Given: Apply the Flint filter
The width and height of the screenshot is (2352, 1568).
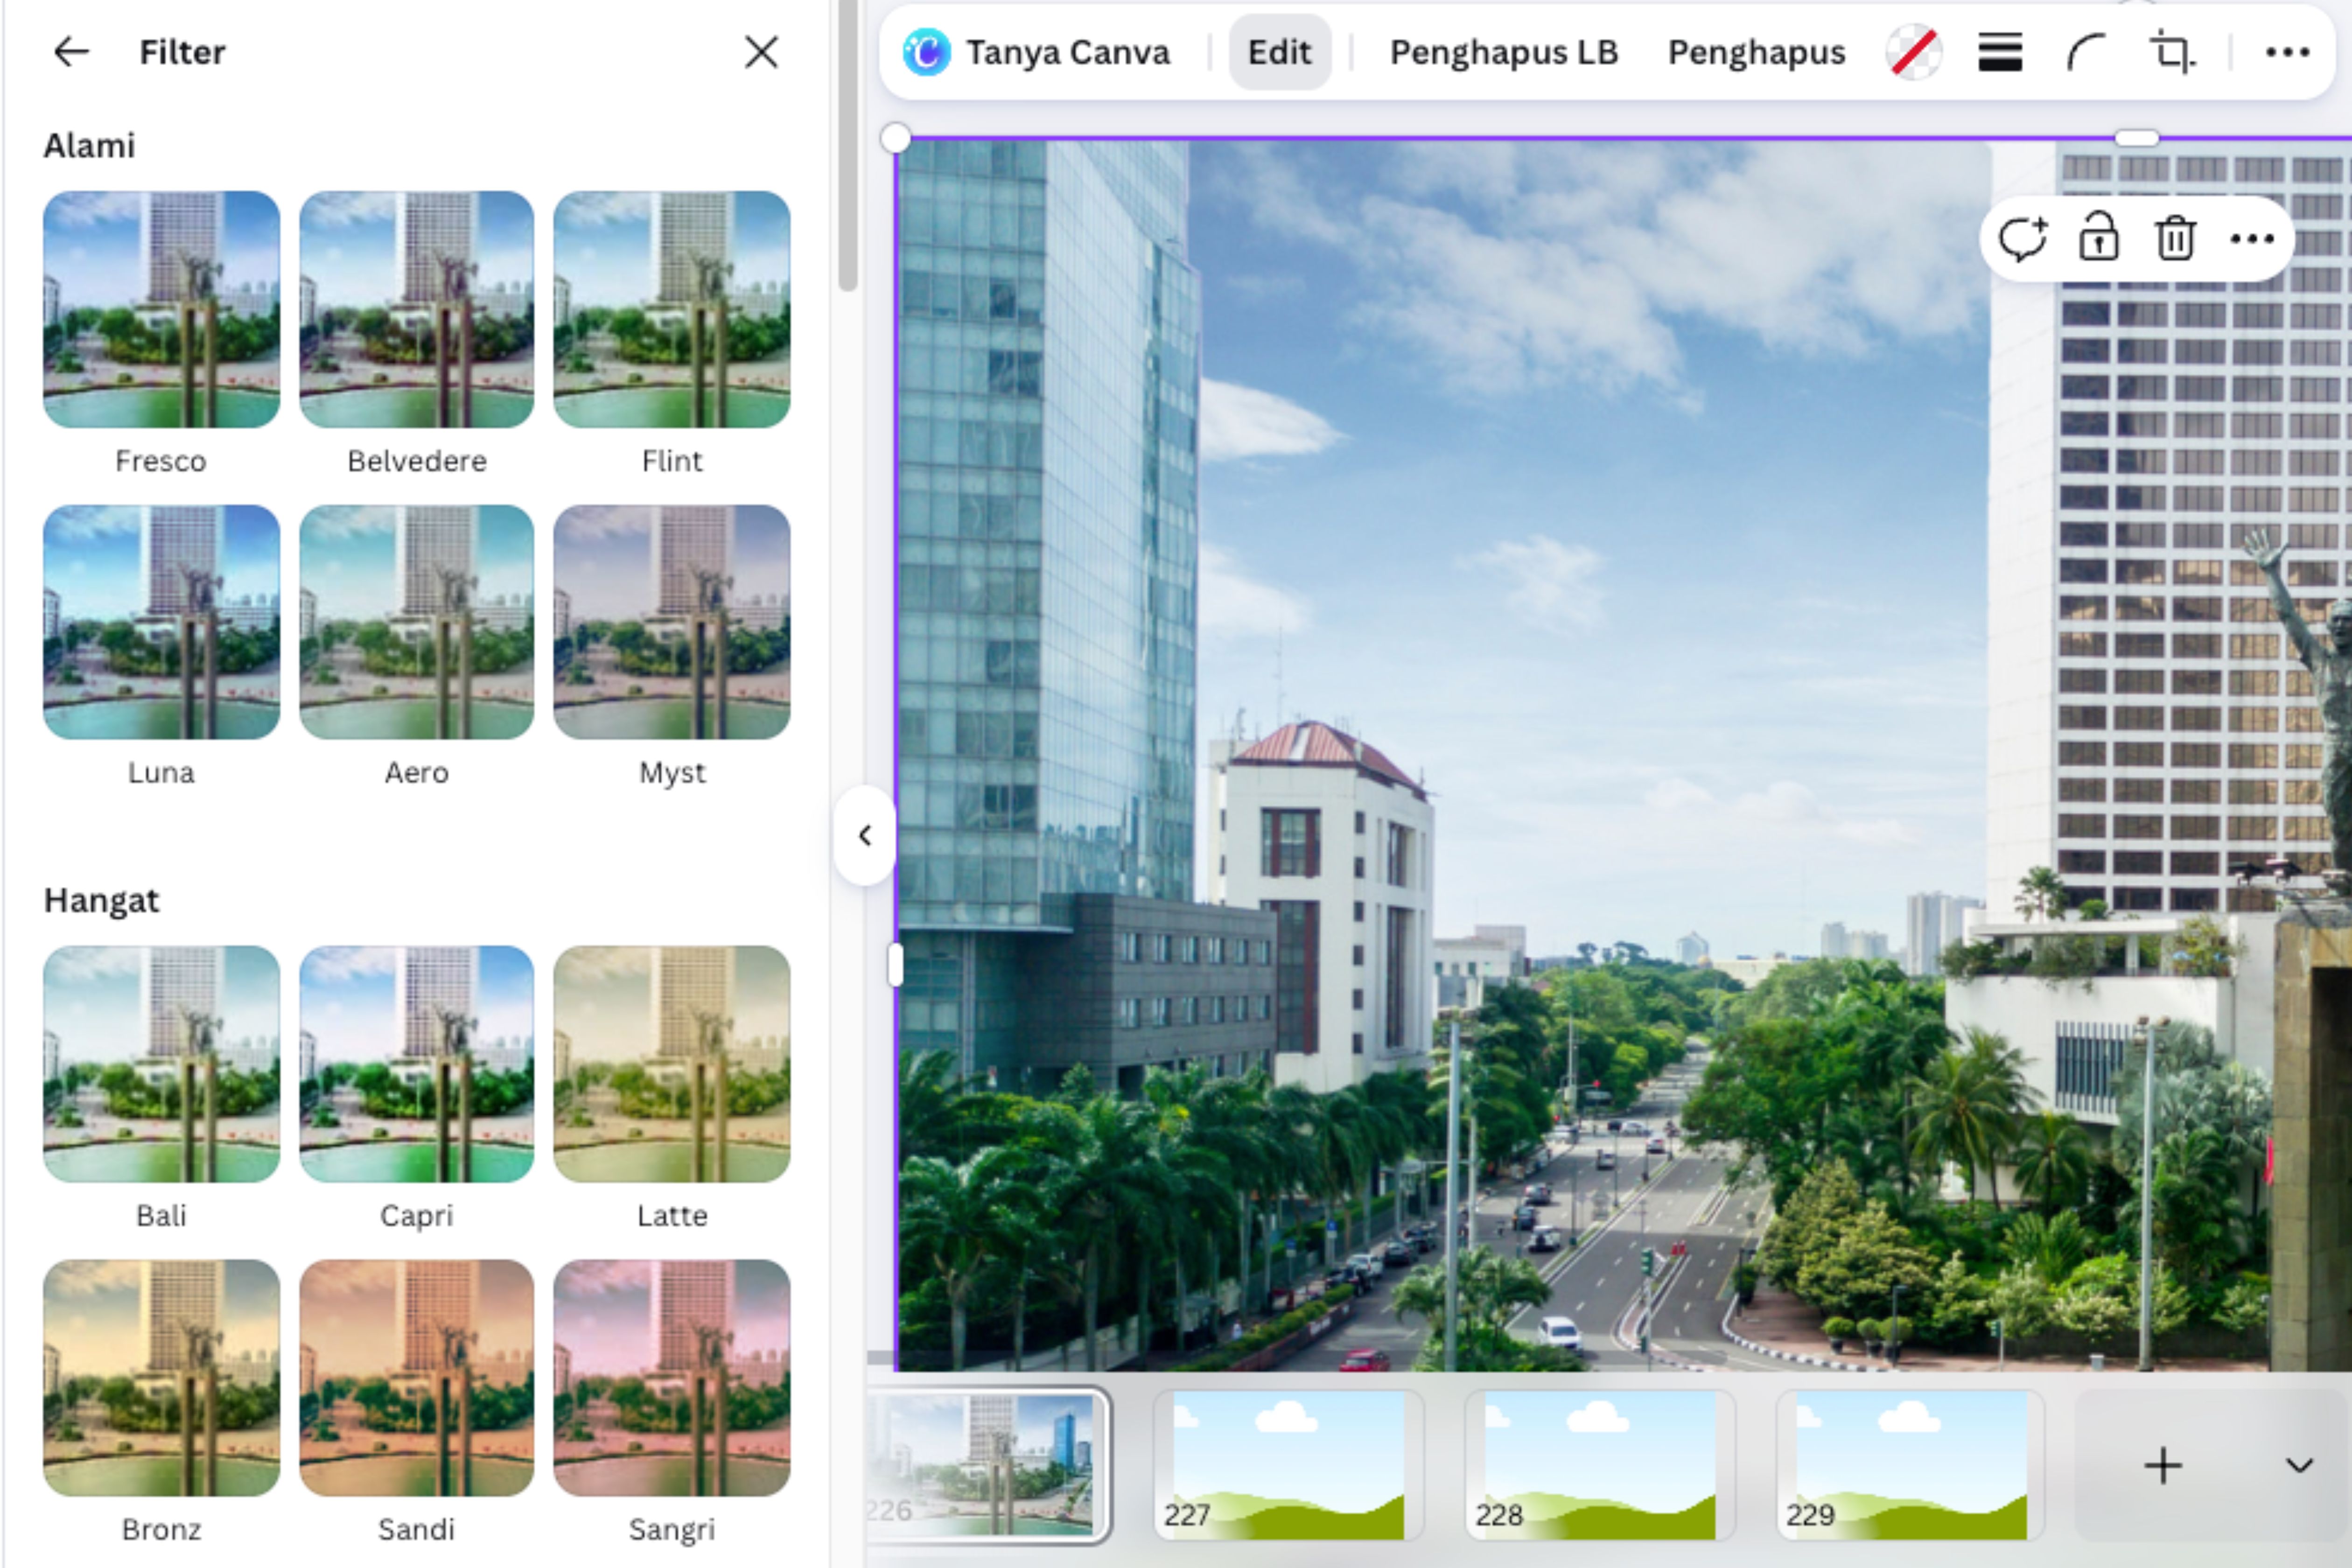Looking at the screenshot, I should [672, 309].
